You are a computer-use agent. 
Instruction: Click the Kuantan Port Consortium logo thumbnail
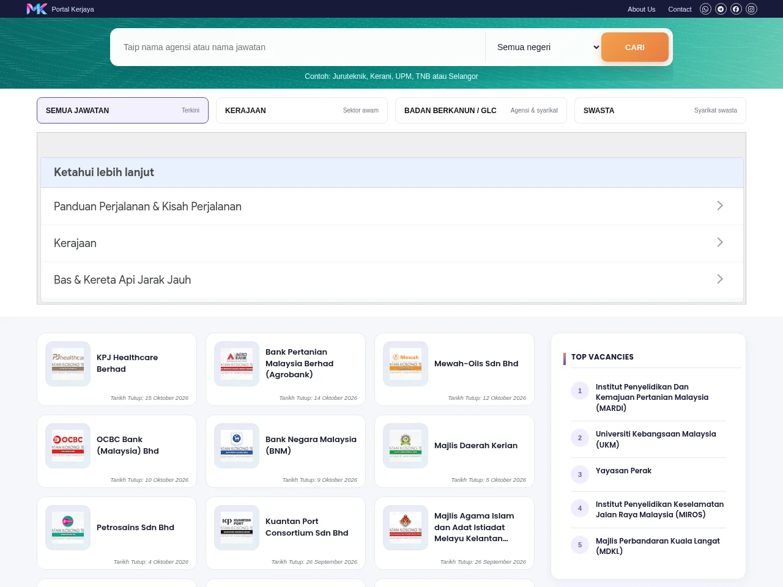237,528
